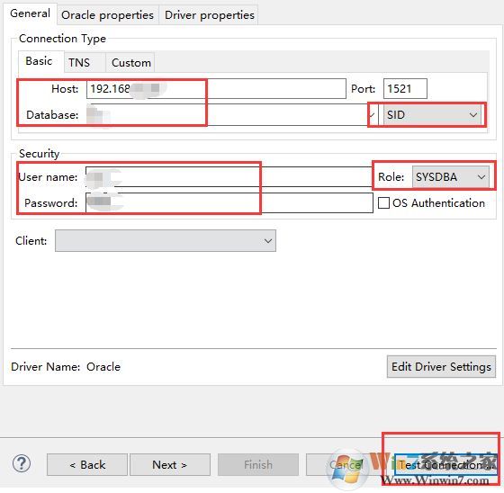Click the Port number field
504x493 pixels.
[405, 89]
